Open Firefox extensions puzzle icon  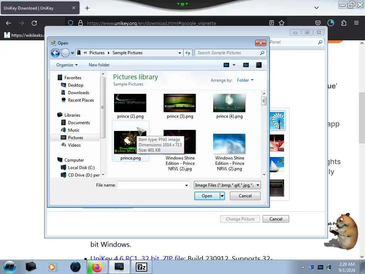344,23
